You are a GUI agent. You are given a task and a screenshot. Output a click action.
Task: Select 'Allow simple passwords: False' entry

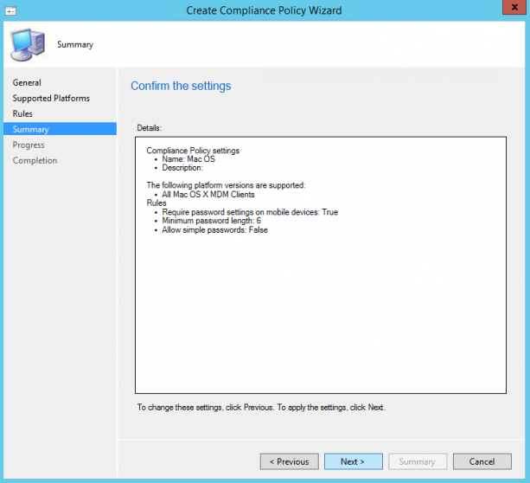[214, 230]
